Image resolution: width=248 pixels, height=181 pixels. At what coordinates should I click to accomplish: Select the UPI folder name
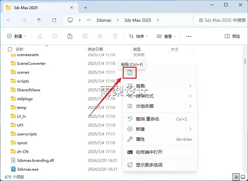[x=20, y=125]
